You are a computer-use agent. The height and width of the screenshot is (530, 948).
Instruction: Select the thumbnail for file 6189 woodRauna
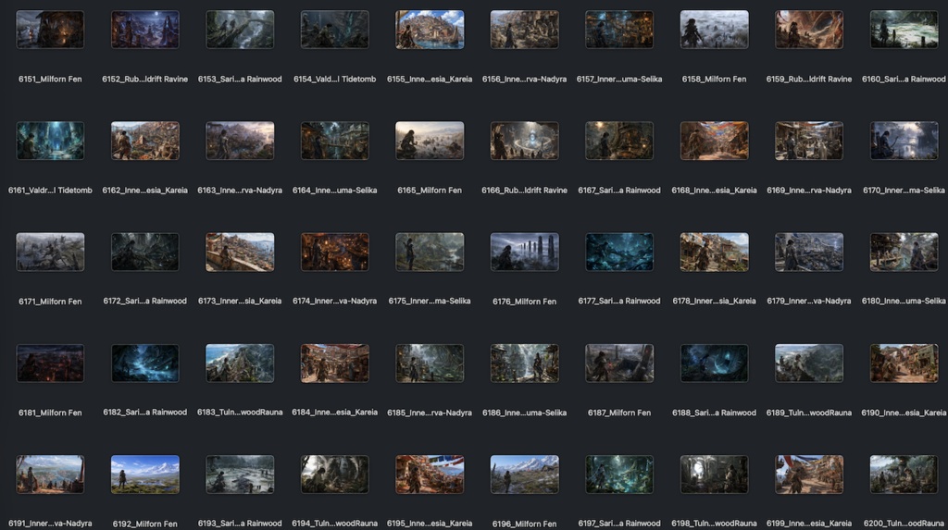click(809, 363)
